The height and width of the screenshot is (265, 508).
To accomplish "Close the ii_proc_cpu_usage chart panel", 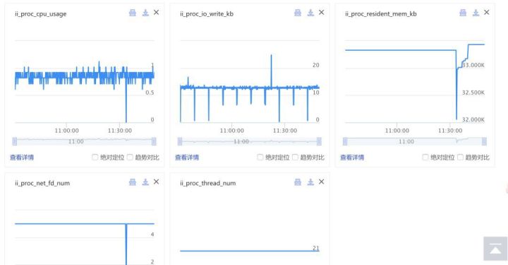I will 156,12.
